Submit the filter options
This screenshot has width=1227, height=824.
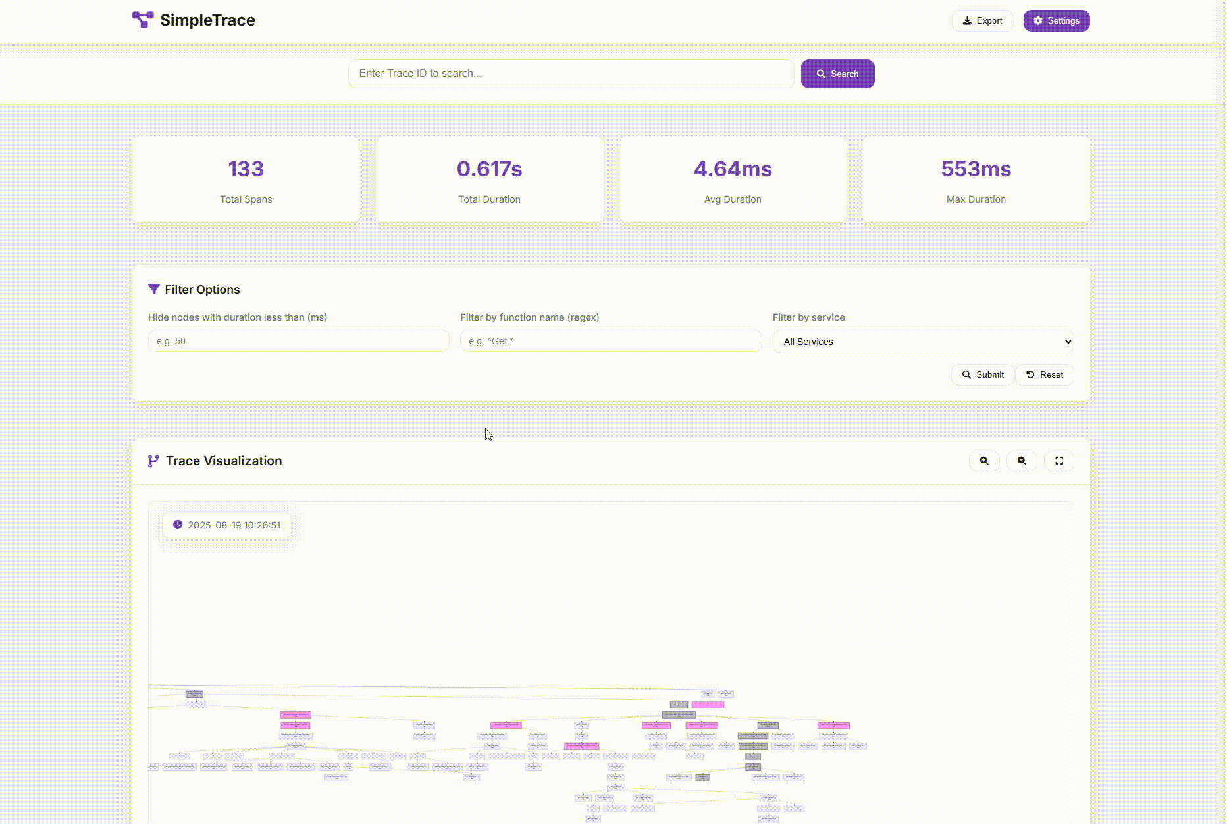pyautogui.click(x=982, y=374)
